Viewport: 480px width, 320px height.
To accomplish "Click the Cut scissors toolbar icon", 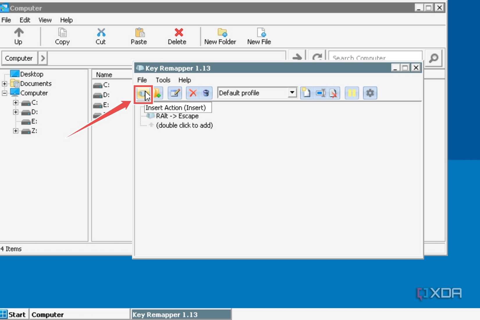I will (101, 36).
